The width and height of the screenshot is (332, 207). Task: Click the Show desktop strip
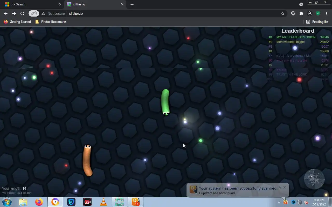(330, 202)
